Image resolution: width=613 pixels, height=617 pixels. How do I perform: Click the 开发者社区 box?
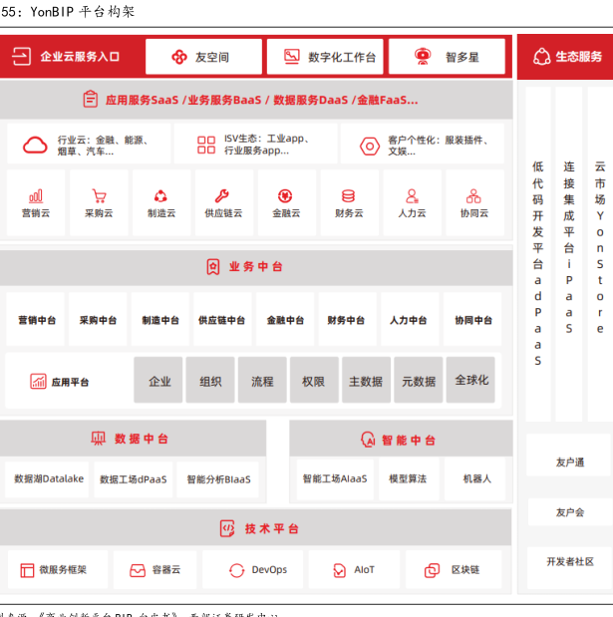click(570, 566)
